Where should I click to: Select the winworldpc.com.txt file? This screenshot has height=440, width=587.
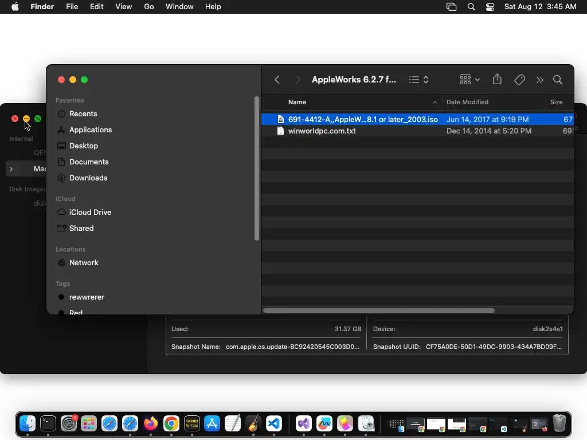(x=417, y=131)
